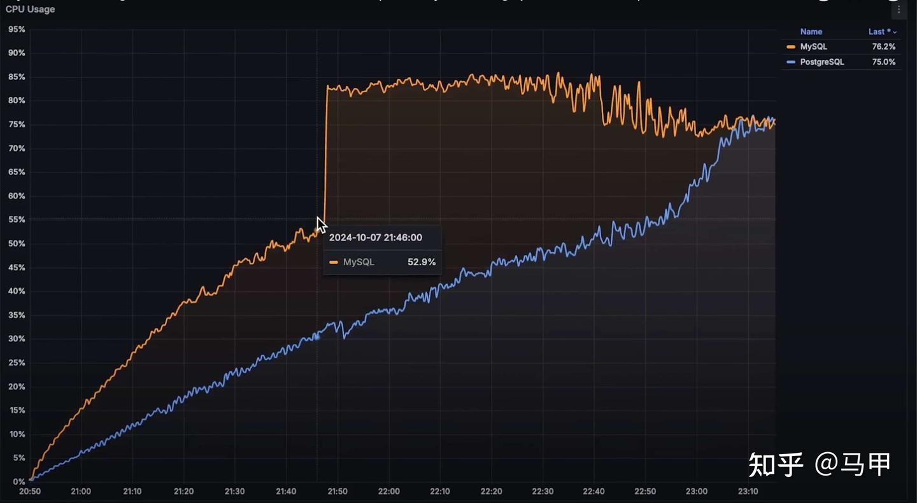Open the CPU Usage panel kebab menu
The height and width of the screenshot is (503, 917).
point(898,9)
